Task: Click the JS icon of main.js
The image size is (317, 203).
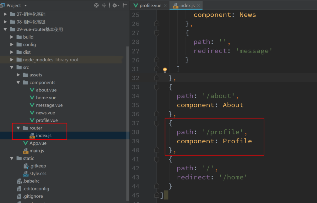Action: 25,151
